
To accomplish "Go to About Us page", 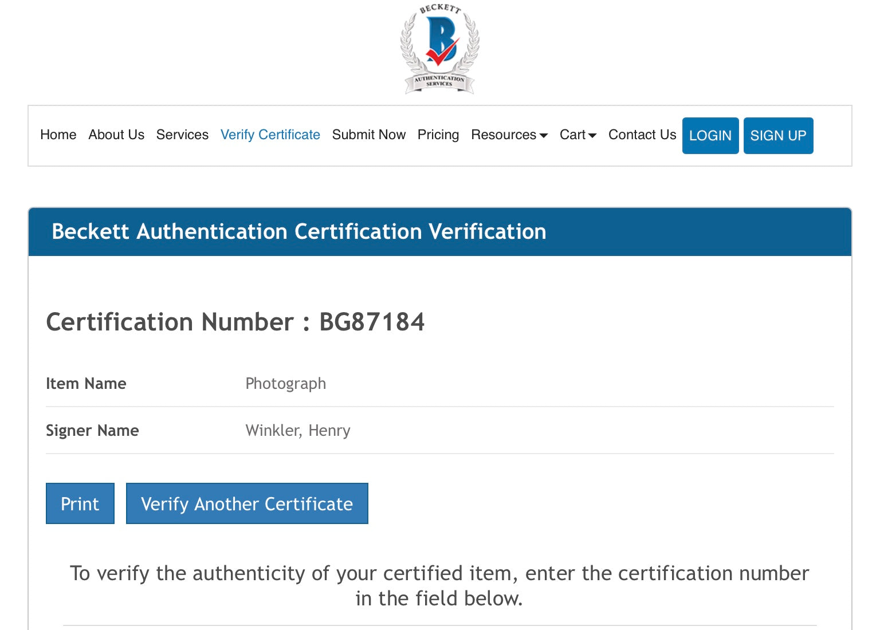I will point(116,135).
